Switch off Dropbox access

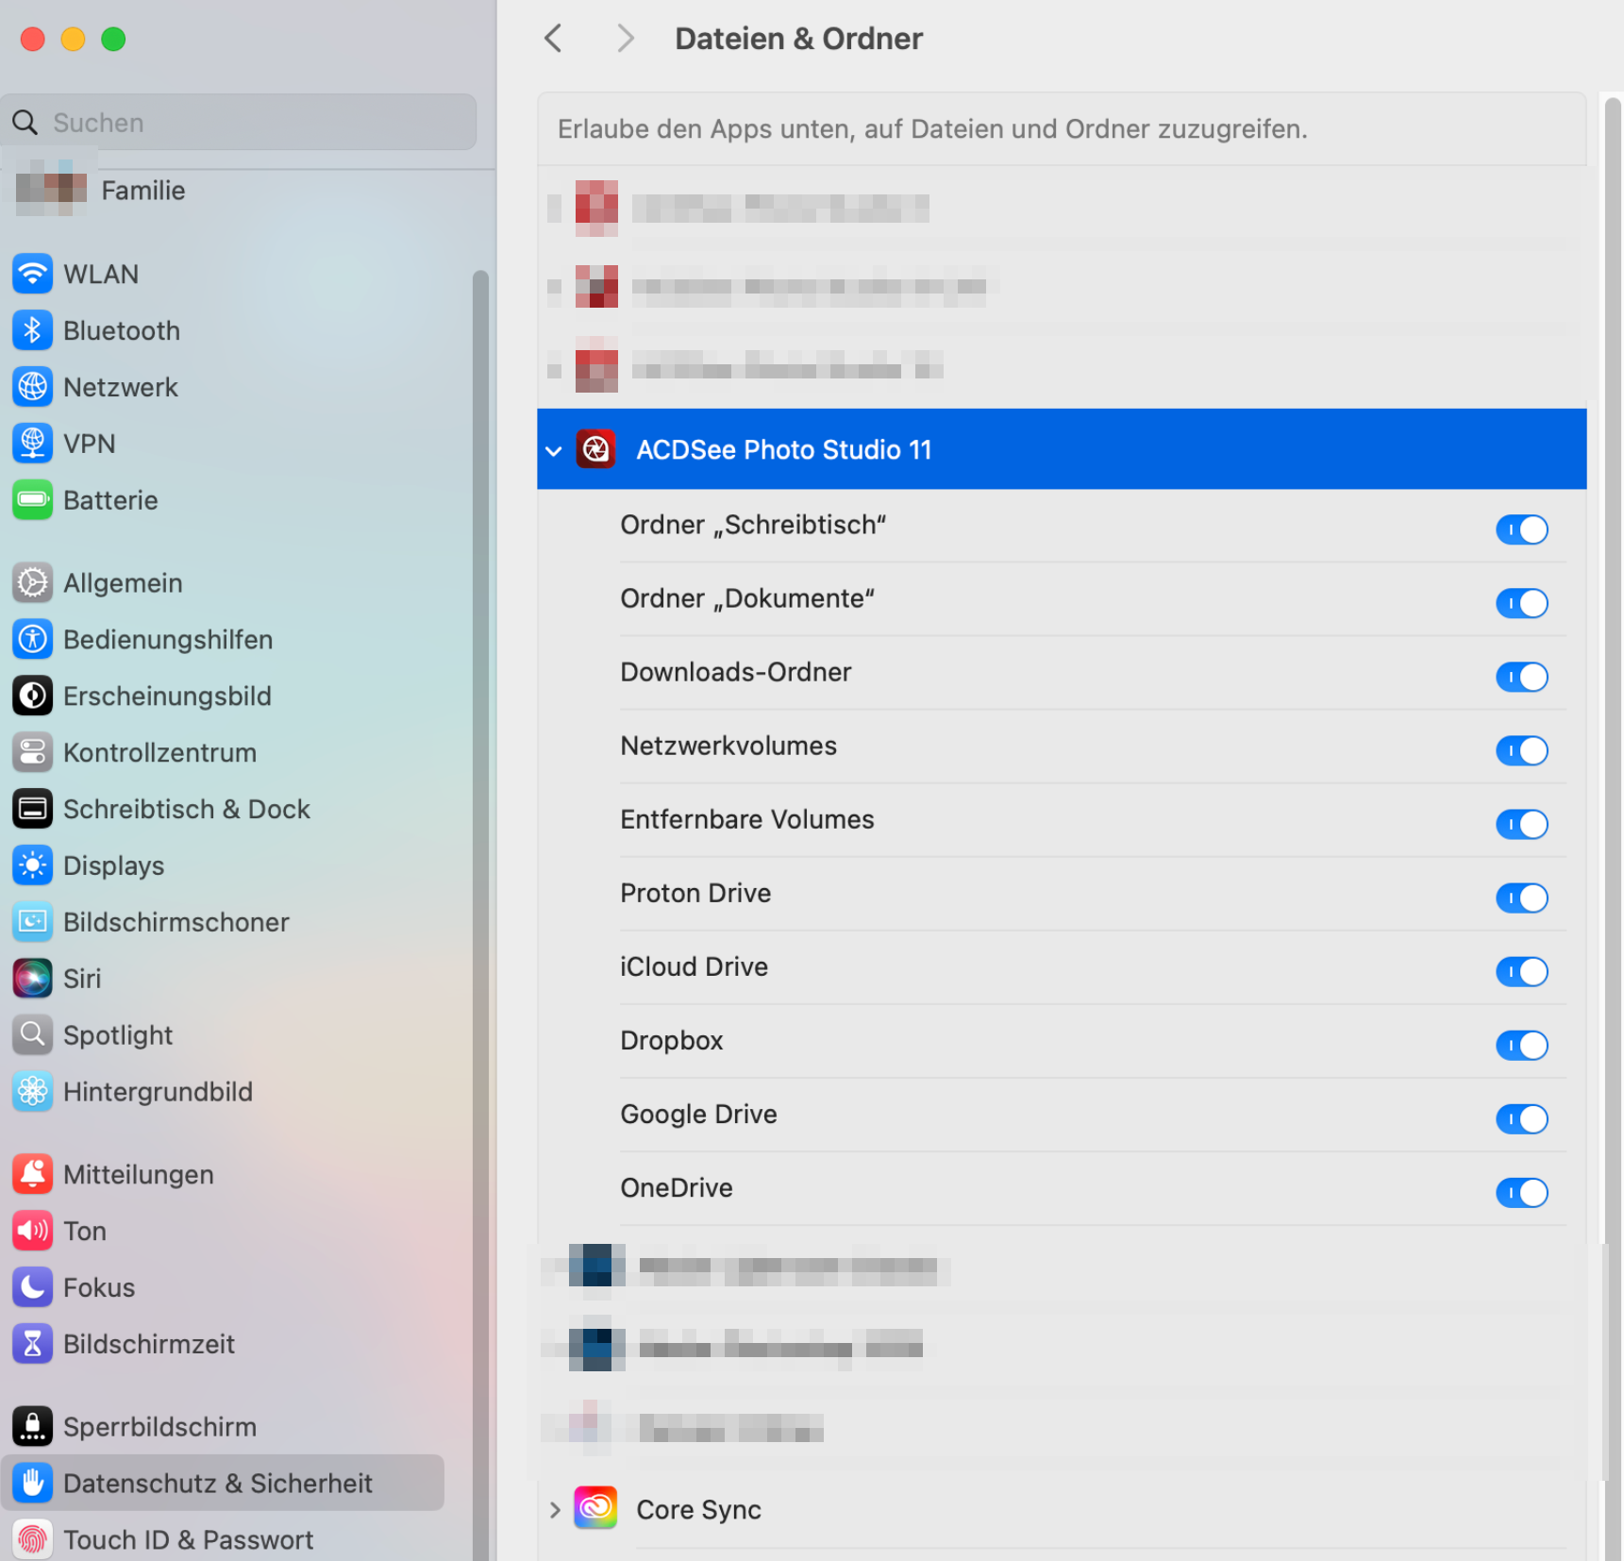[x=1521, y=1045]
